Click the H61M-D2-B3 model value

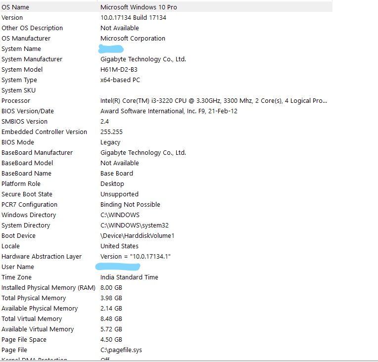pyautogui.click(x=119, y=69)
